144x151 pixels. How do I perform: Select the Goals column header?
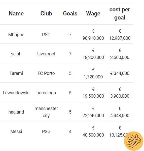[70, 13]
